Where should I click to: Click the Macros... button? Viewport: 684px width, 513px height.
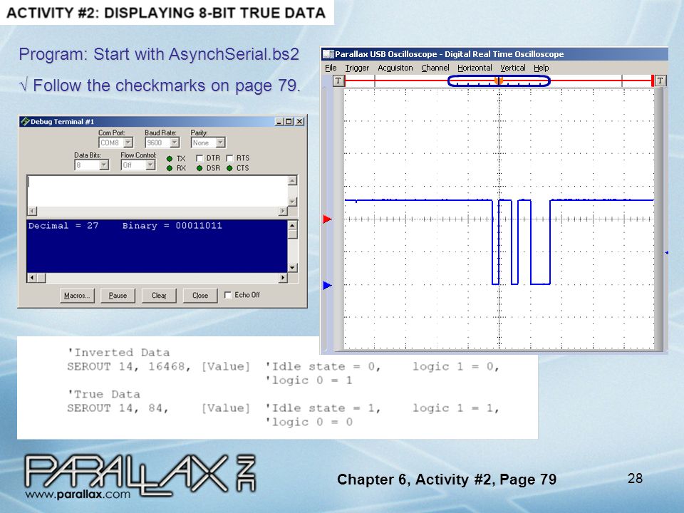click(77, 295)
